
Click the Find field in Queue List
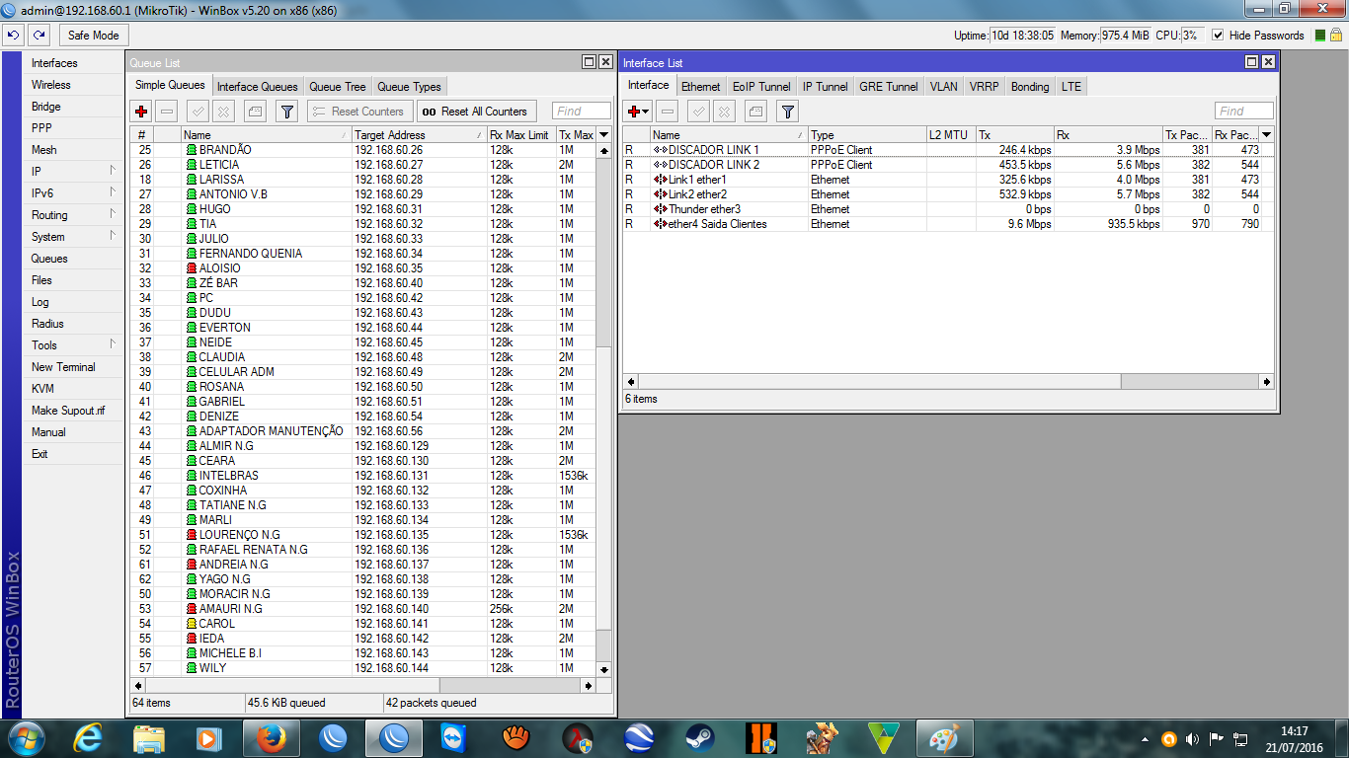(x=582, y=112)
